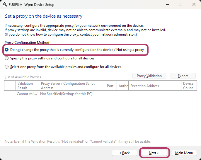This screenshot has height=160, width=201.
Task: Click Proxy Server / Configuration Script Address header
Action: point(72,86)
